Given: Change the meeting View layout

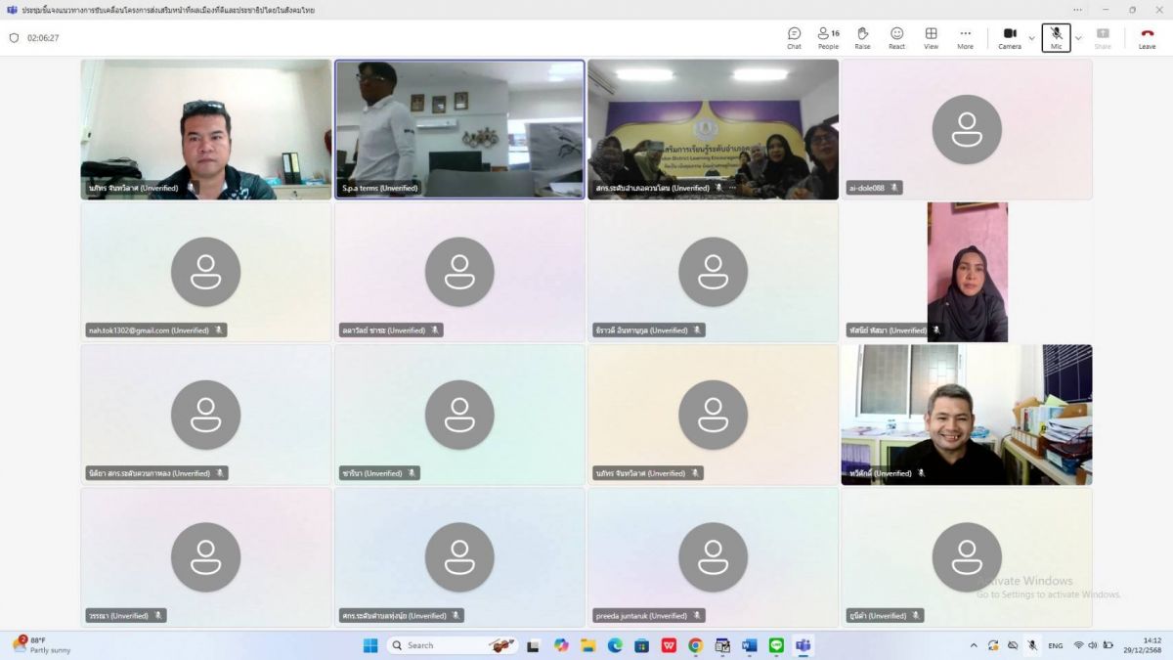Looking at the screenshot, I should click(x=931, y=37).
